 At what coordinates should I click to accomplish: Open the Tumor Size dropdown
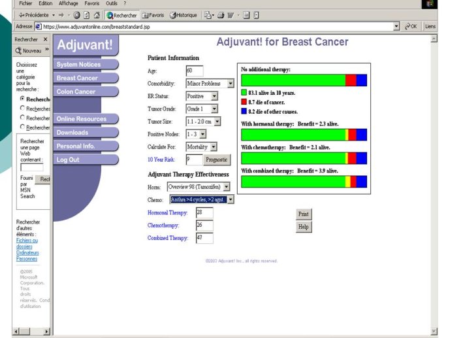pos(203,122)
